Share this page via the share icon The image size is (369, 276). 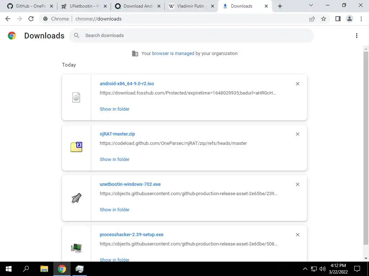(312, 19)
